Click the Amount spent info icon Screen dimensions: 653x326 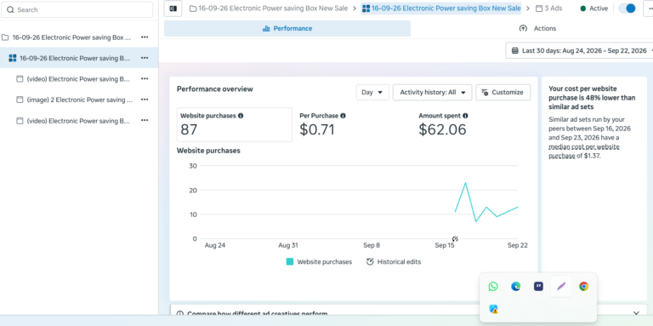coord(465,116)
